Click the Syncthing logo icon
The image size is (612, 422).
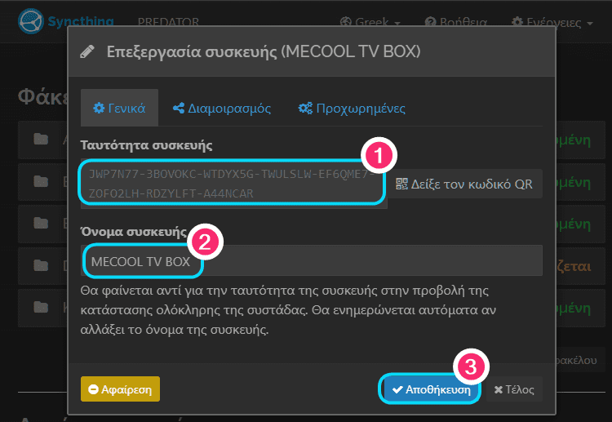pyautogui.click(x=31, y=21)
